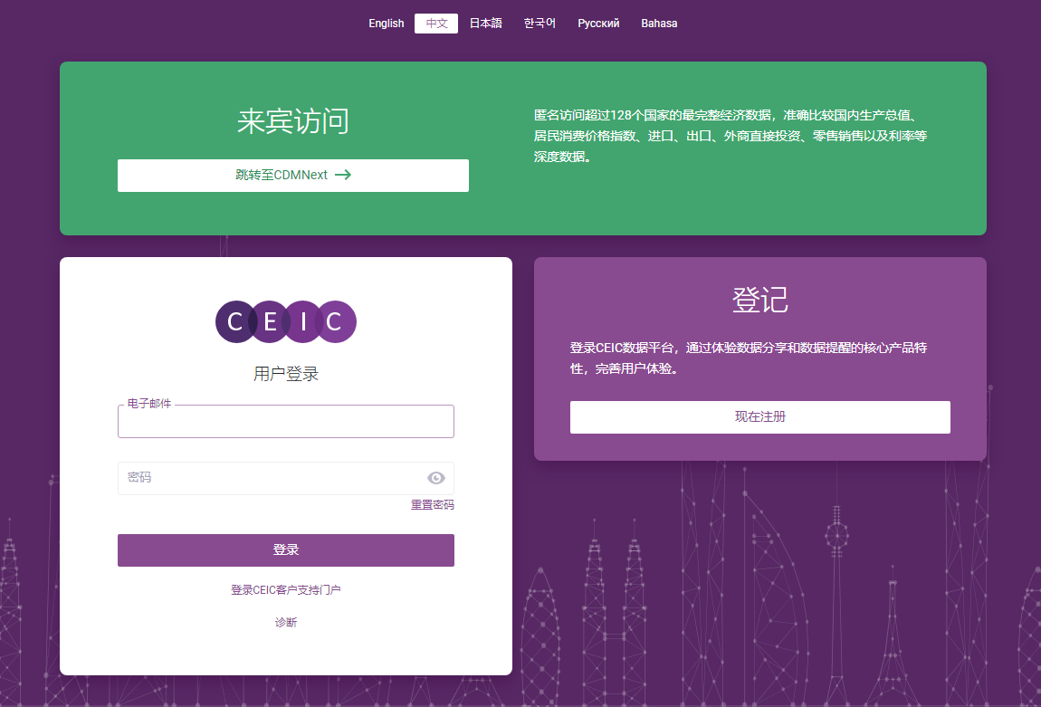The height and width of the screenshot is (707, 1041).
Task: Click the CEIC logo
Action: (286, 322)
